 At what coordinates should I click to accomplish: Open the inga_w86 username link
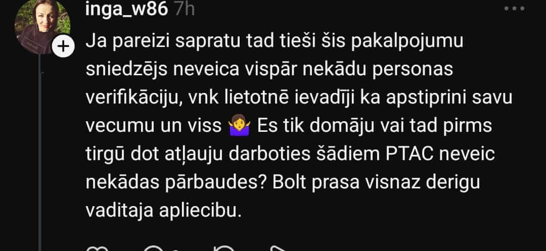coord(127,10)
